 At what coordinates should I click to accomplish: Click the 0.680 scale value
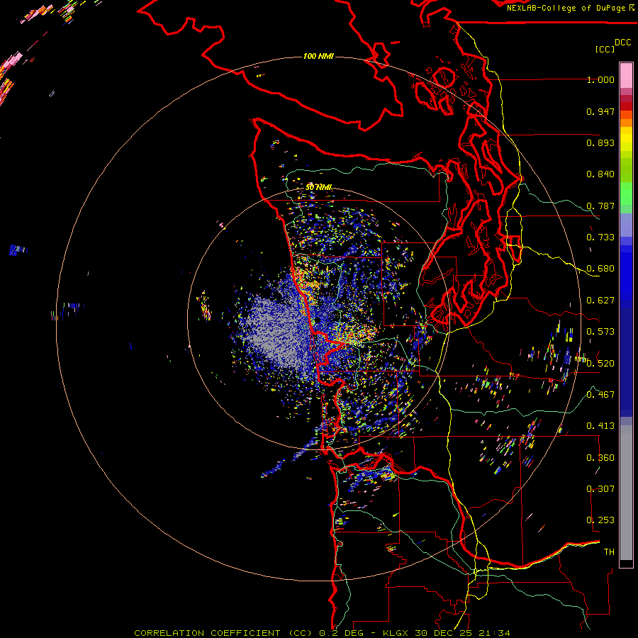coord(600,269)
